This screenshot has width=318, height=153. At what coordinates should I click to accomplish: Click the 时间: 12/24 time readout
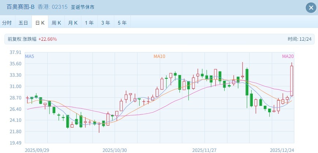[x=299, y=39]
